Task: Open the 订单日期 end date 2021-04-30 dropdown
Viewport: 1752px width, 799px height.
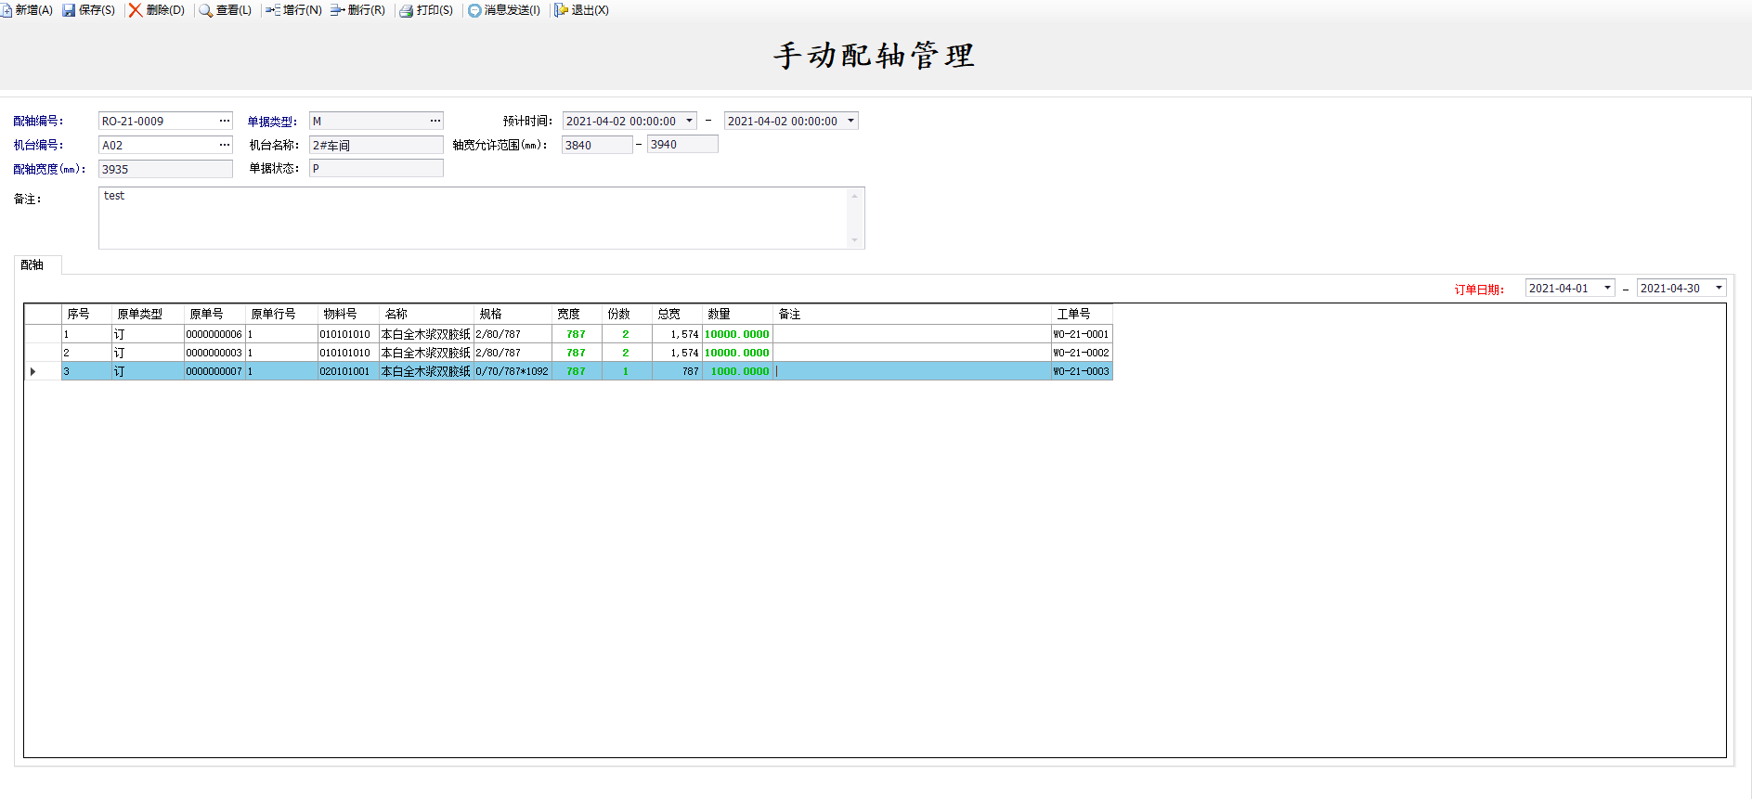Action: coord(1719,288)
